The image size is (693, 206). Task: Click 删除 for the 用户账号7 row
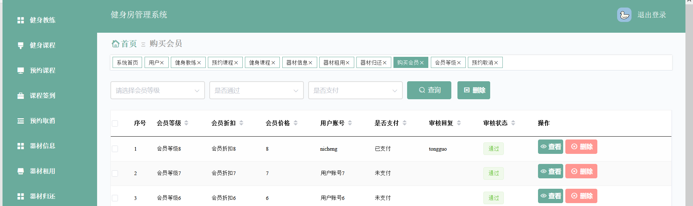(x=581, y=171)
